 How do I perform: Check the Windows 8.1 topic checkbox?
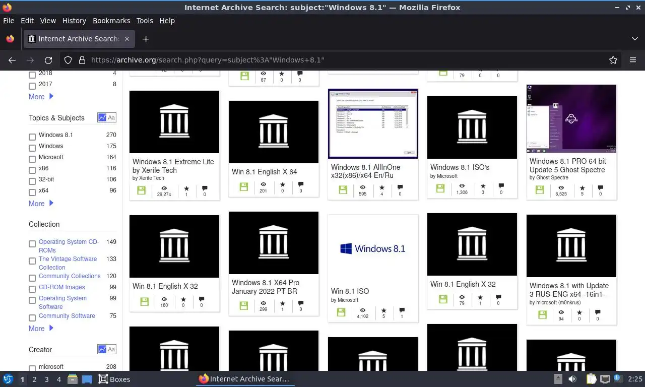pyautogui.click(x=32, y=137)
